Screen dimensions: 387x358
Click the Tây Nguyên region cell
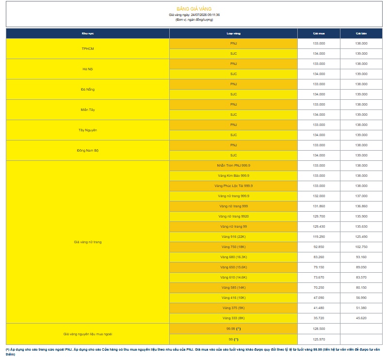tap(88, 130)
